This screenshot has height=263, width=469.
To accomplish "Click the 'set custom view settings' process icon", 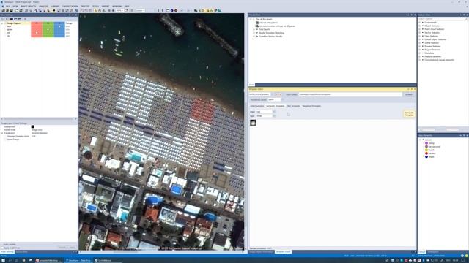I will [257, 26].
